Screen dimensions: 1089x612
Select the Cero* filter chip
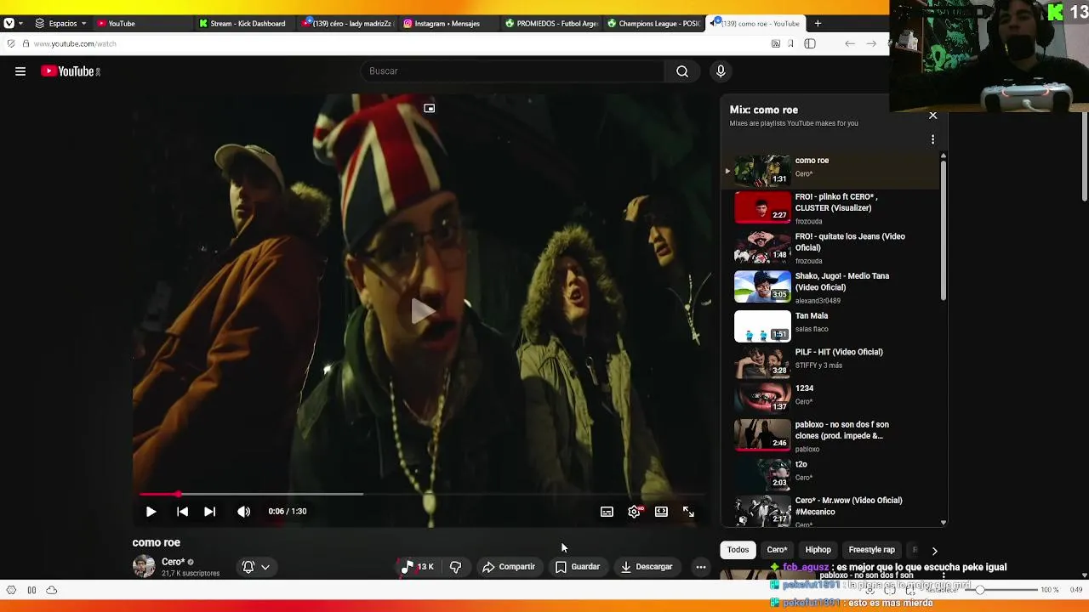coord(778,550)
